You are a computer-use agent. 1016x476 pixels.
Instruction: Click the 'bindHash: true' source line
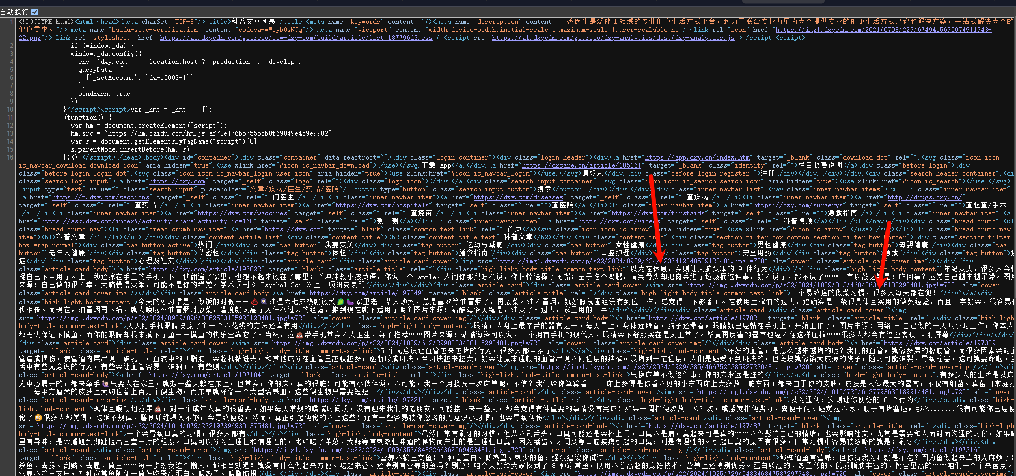pos(104,94)
